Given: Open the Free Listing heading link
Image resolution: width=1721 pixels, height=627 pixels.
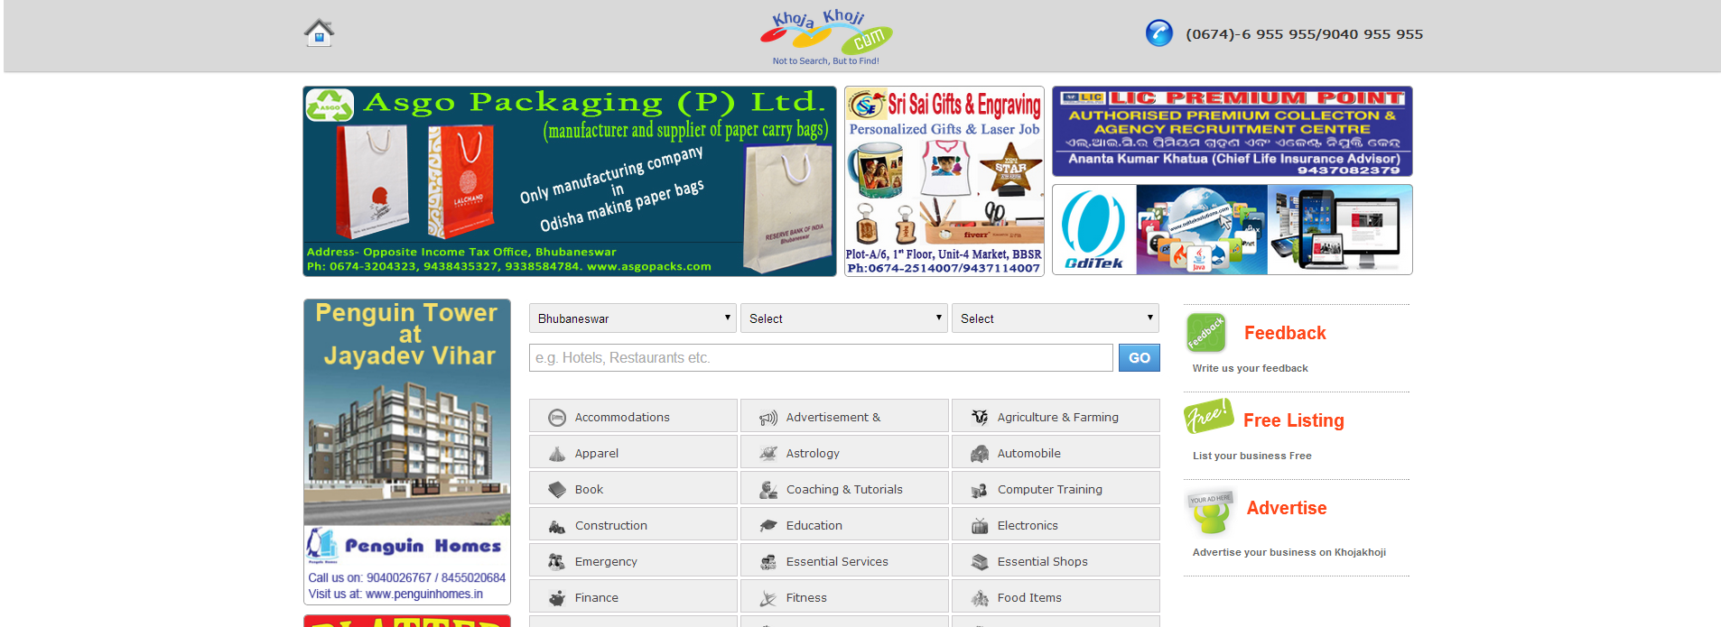Looking at the screenshot, I should tap(1294, 420).
